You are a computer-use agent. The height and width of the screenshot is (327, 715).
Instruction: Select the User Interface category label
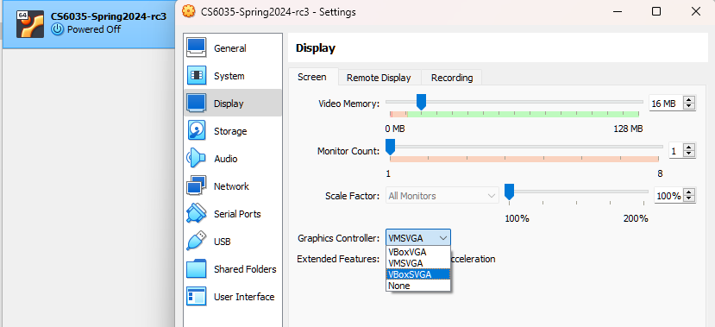244,297
